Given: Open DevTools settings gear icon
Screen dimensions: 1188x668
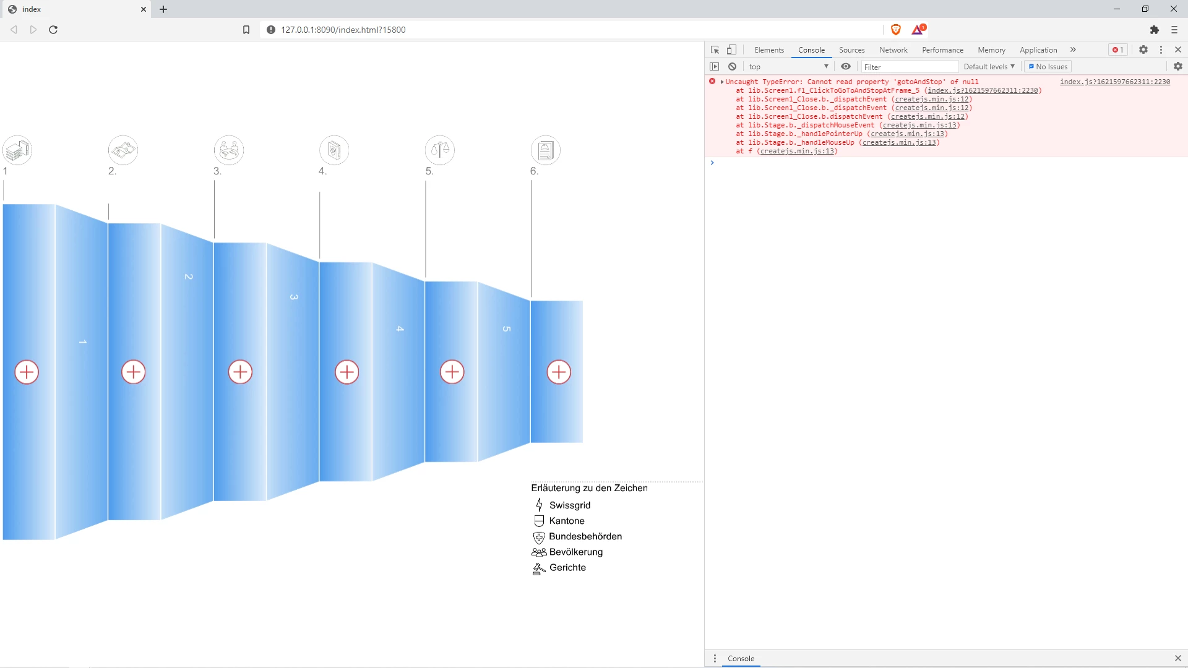Looking at the screenshot, I should (x=1143, y=49).
